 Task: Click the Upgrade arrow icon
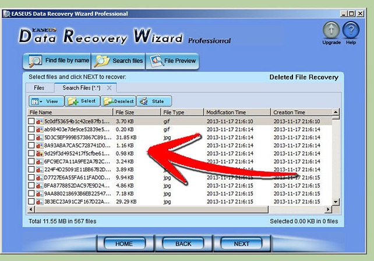tap(331, 30)
